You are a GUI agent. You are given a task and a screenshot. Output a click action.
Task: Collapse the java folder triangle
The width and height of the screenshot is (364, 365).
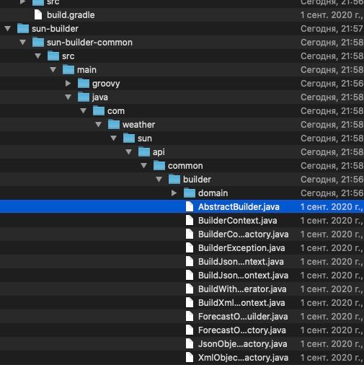(x=68, y=97)
